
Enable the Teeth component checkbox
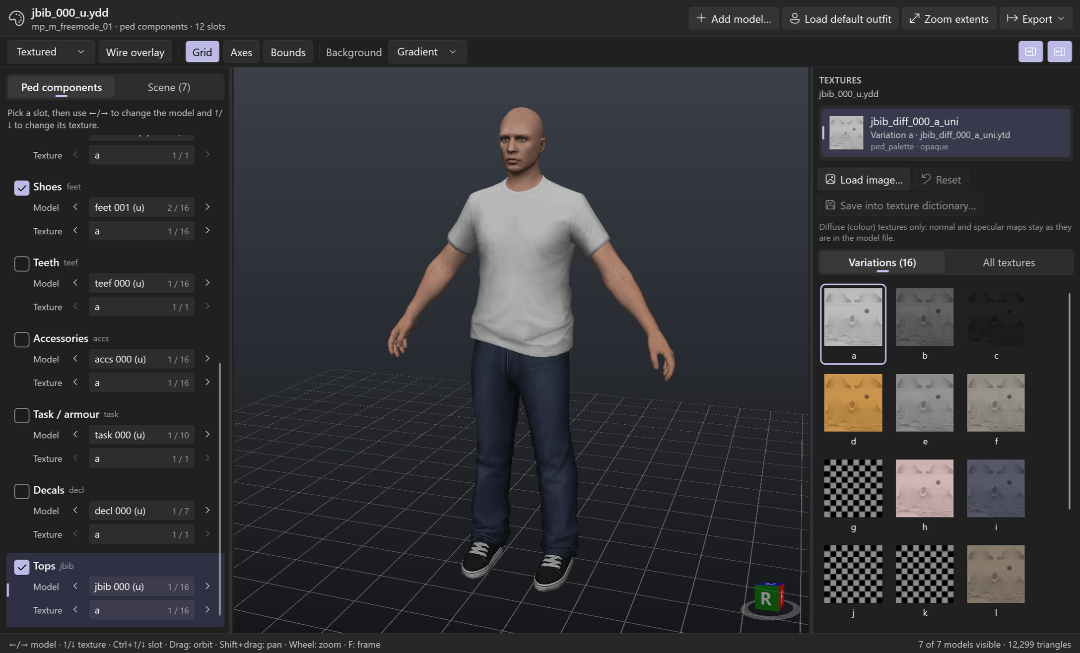click(x=21, y=263)
